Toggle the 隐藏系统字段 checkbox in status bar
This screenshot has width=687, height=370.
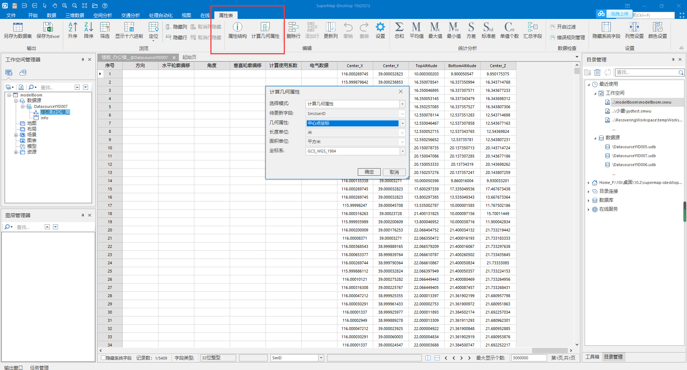point(103,358)
